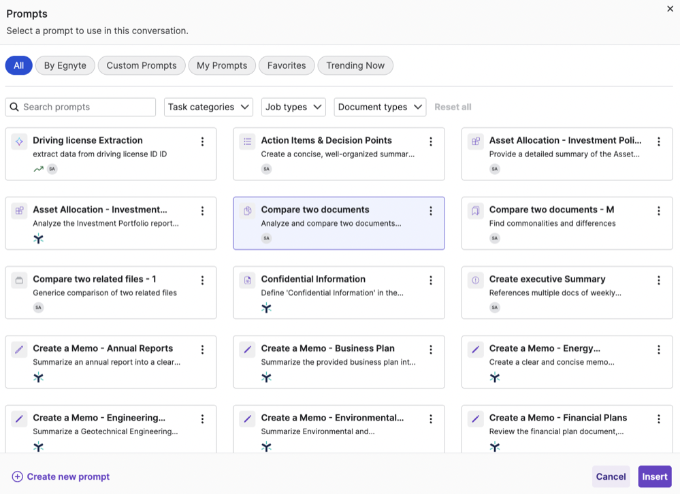680x494 pixels.
Task: Open the Task categories dropdown
Action: tap(208, 107)
